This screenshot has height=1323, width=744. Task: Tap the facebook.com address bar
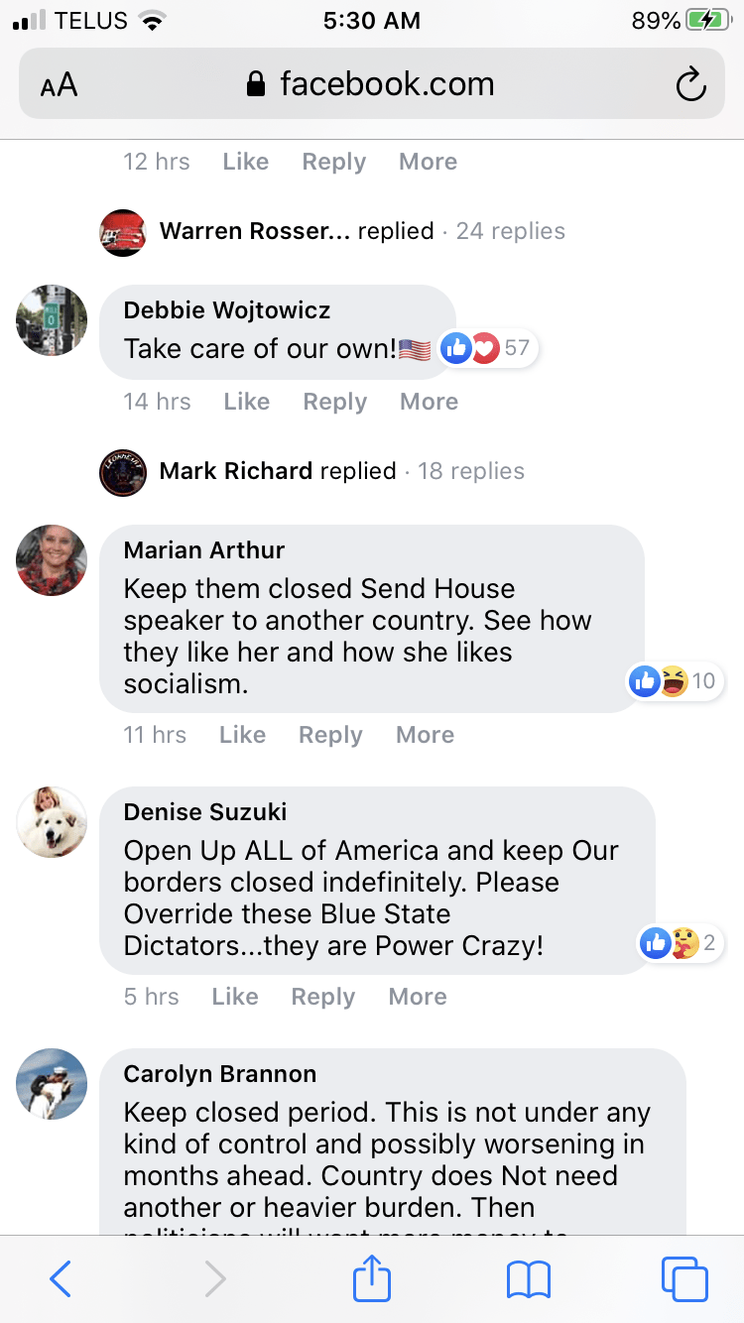[372, 84]
